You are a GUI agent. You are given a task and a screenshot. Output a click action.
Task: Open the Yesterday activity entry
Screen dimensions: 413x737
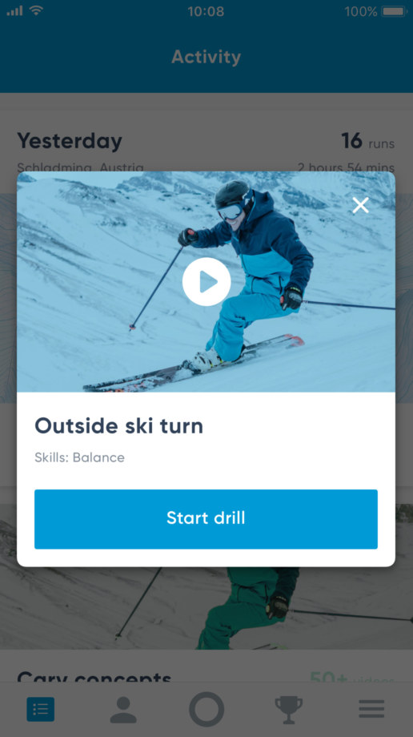70,140
